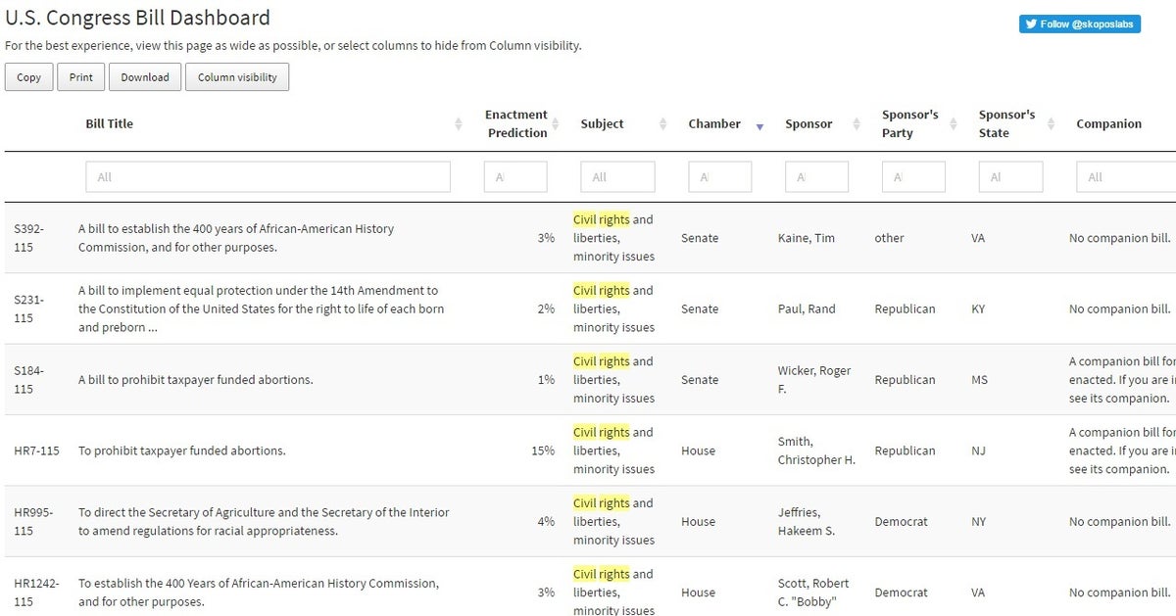Click the KY sponsor state cell
The image size is (1176, 616).
978,308
